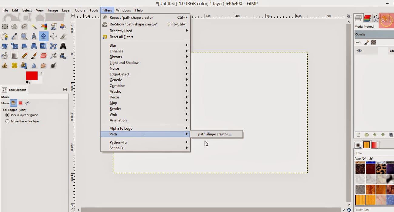
Task: Select the Eraser tool
Action: click(x=44, y=55)
